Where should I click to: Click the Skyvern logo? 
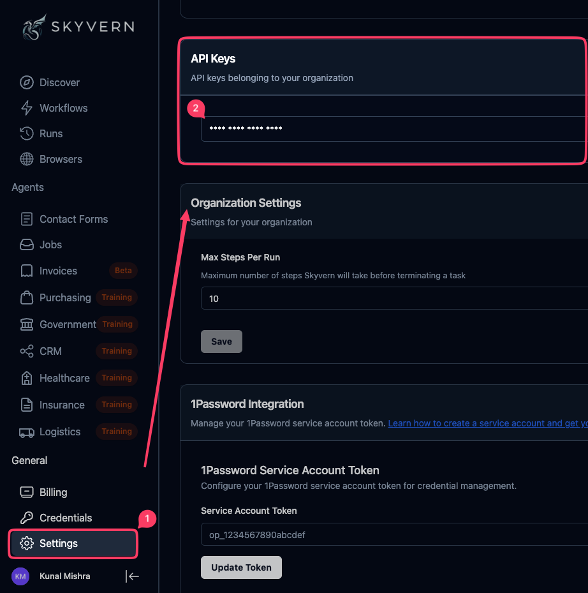78,26
